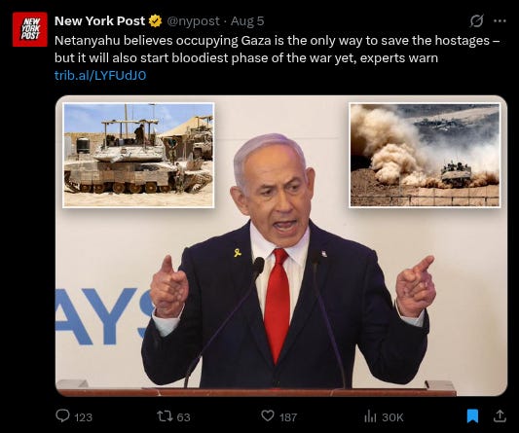
Task: Open the three-dot more options menu
Action: point(500,20)
